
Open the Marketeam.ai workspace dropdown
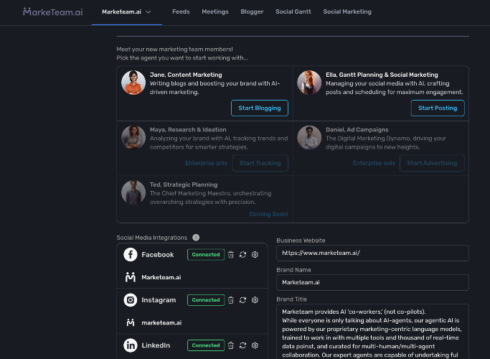[x=126, y=12]
